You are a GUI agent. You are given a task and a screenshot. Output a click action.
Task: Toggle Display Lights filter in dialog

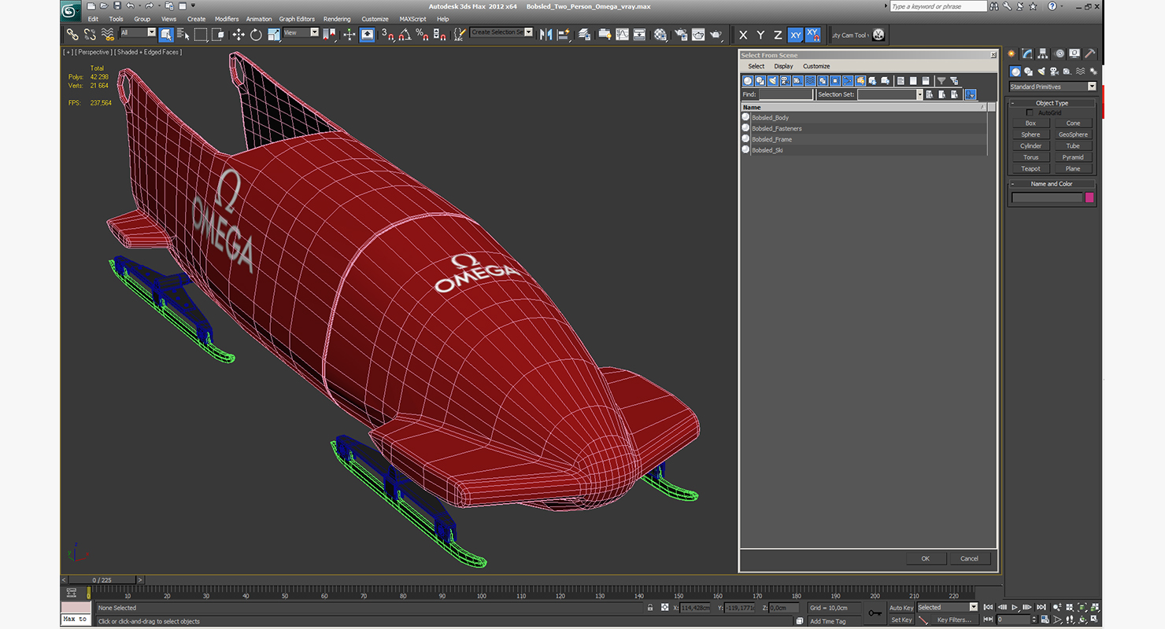tap(773, 81)
